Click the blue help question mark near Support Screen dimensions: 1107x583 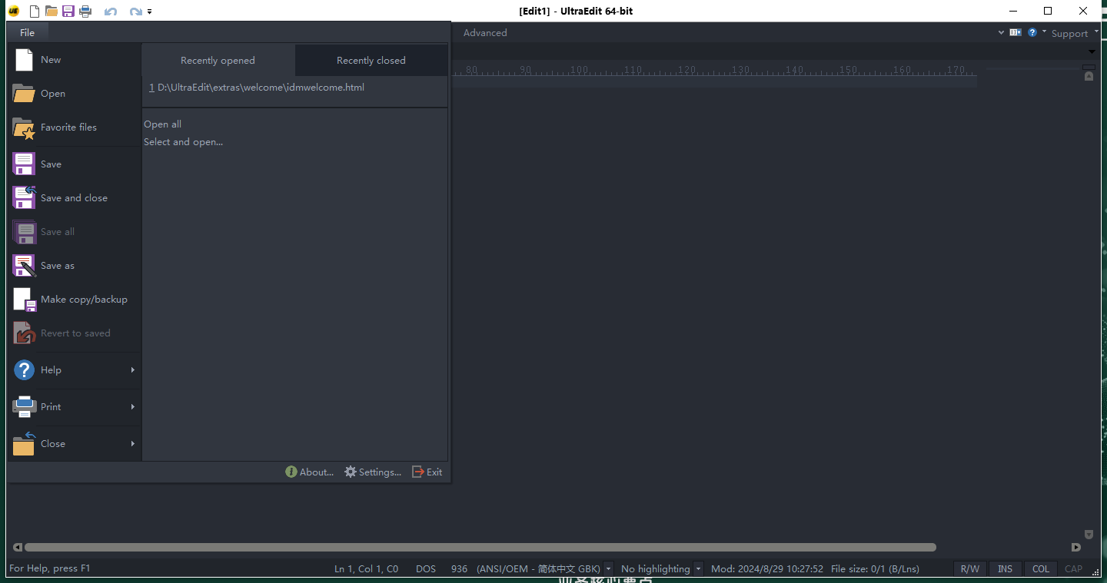click(x=1032, y=32)
